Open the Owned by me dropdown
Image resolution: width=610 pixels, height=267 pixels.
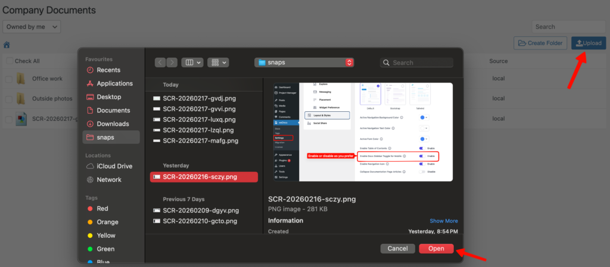point(32,27)
